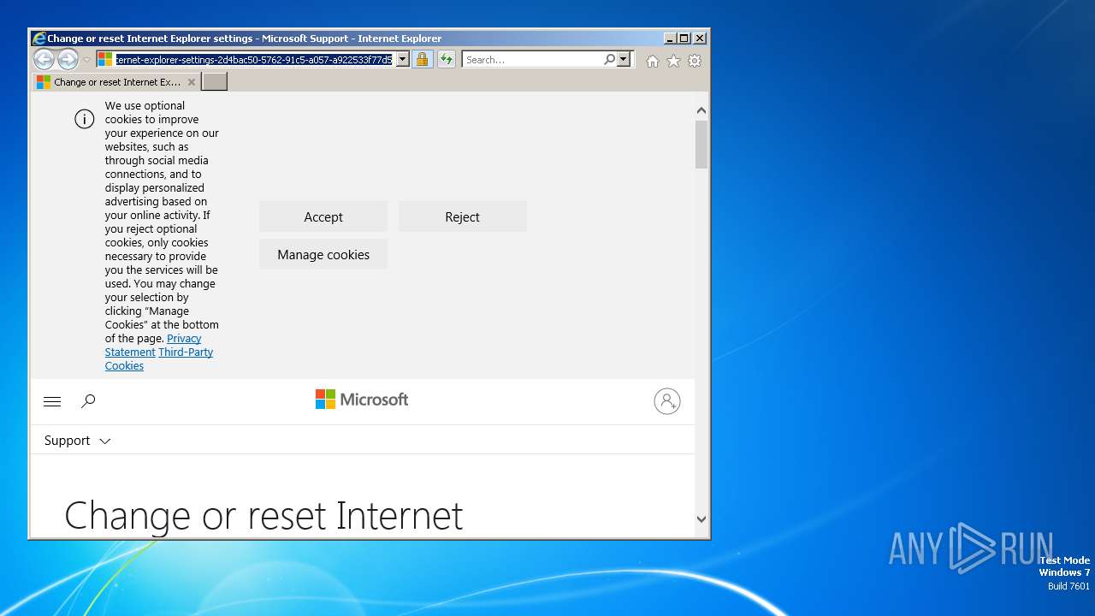
Task: Open the account sign-in avatar icon
Action: point(667,401)
